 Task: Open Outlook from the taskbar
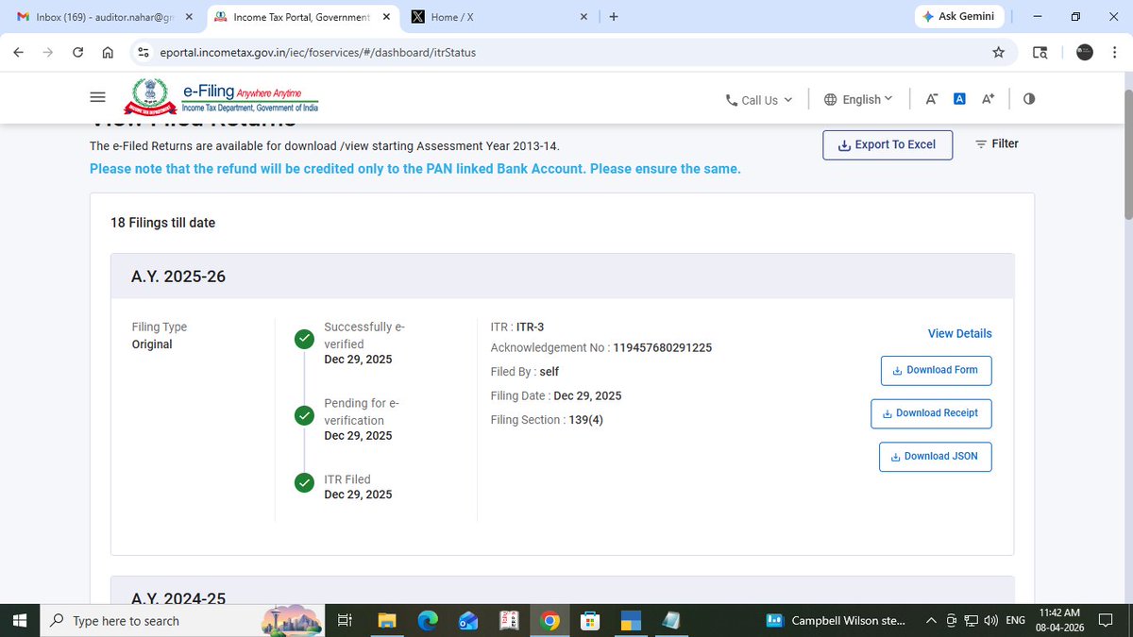coord(468,621)
